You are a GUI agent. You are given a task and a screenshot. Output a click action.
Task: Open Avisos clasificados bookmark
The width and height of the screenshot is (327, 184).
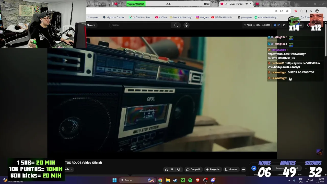[x=266, y=17]
